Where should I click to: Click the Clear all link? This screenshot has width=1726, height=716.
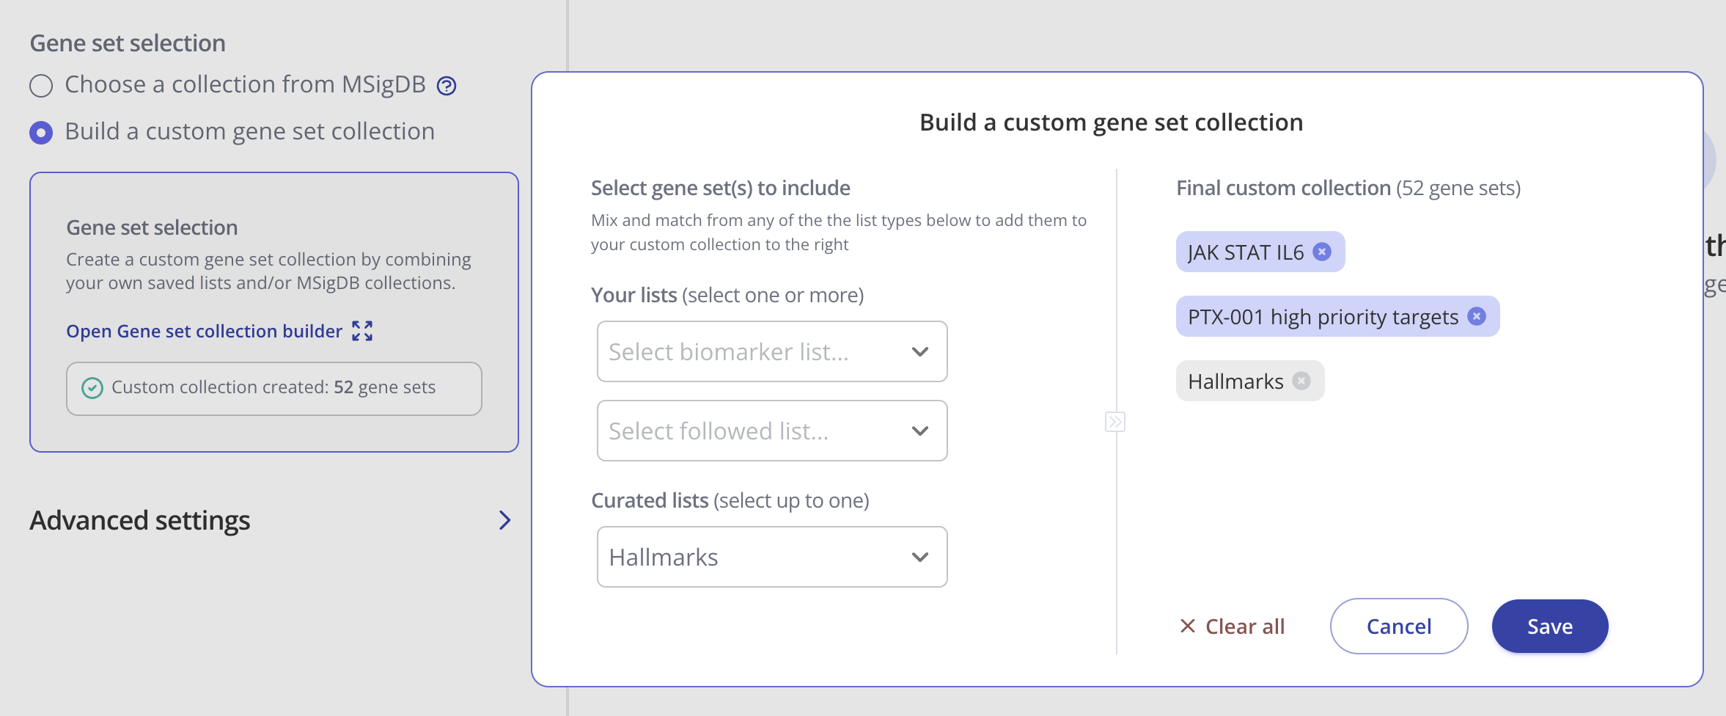(1245, 626)
